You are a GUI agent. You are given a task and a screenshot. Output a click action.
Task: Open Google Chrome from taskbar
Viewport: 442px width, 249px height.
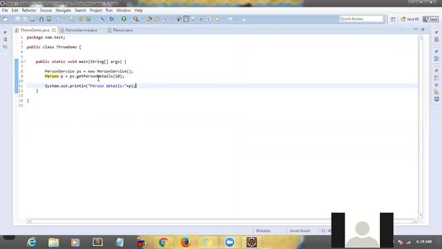163,242
